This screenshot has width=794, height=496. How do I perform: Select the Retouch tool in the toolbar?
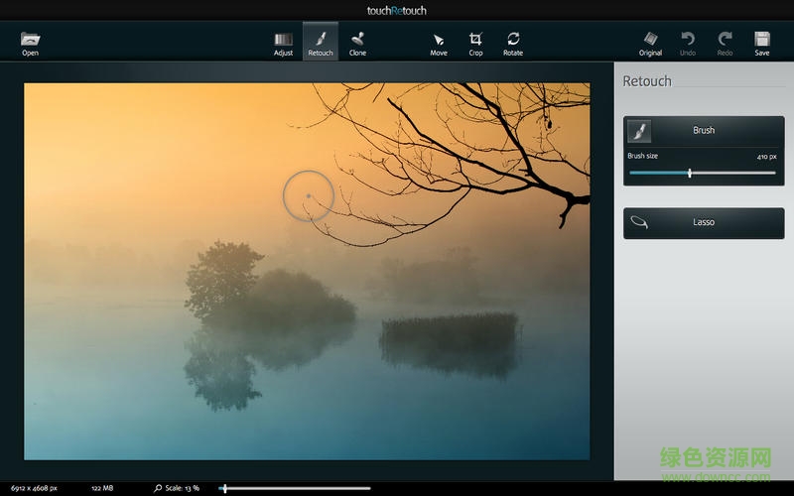coord(320,43)
